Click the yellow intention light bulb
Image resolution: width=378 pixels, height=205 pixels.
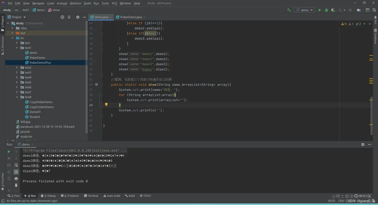coord(106,105)
